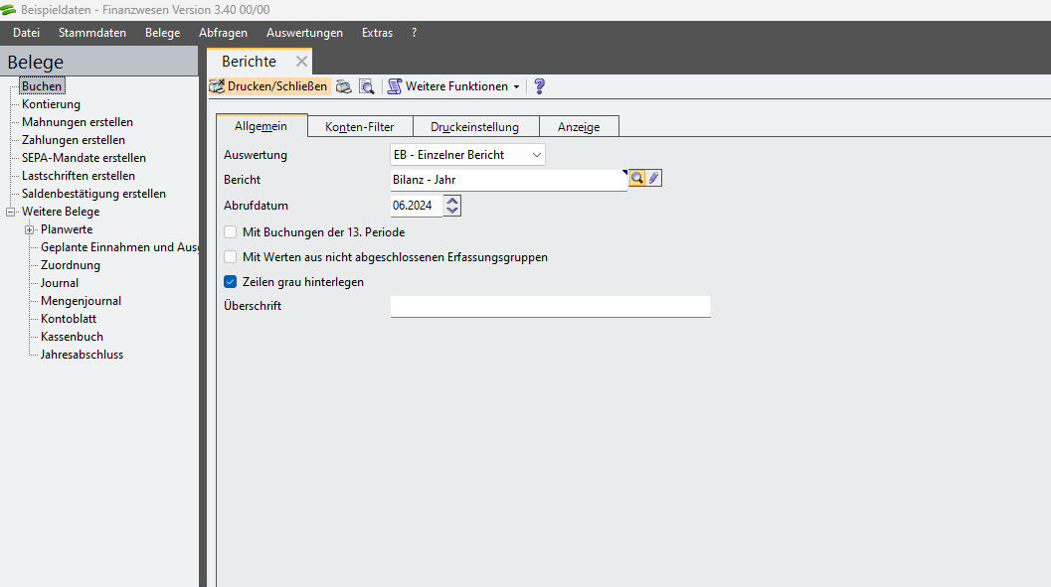Click the Weitere Funktionen scroll icon
The width and height of the screenshot is (1051, 587).
(395, 87)
